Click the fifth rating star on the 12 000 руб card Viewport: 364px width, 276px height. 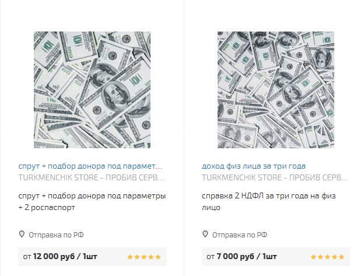tap(157, 257)
